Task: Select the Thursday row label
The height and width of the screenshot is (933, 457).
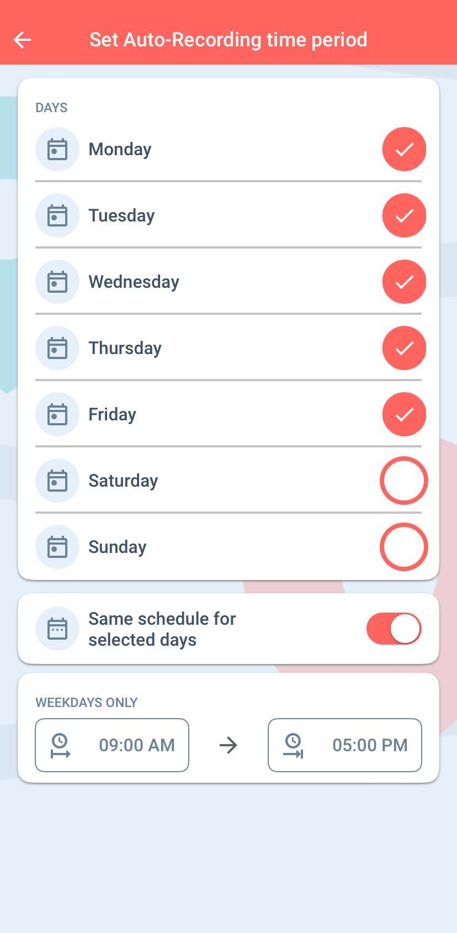Action: pos(125,348)
